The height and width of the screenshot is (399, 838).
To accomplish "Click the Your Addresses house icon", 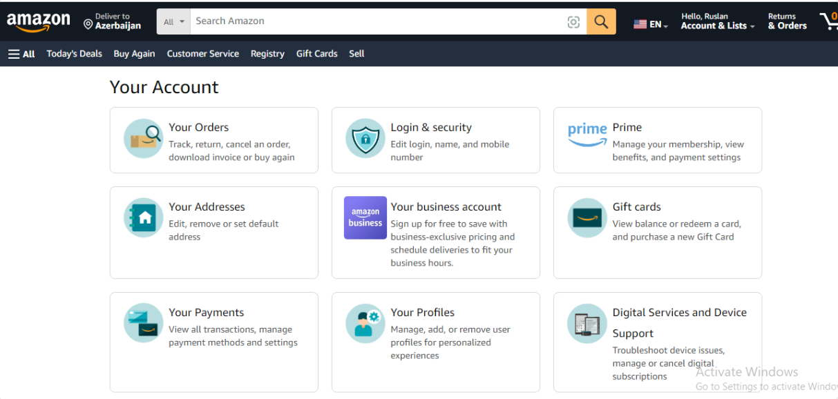I will [x=144, y=218].
